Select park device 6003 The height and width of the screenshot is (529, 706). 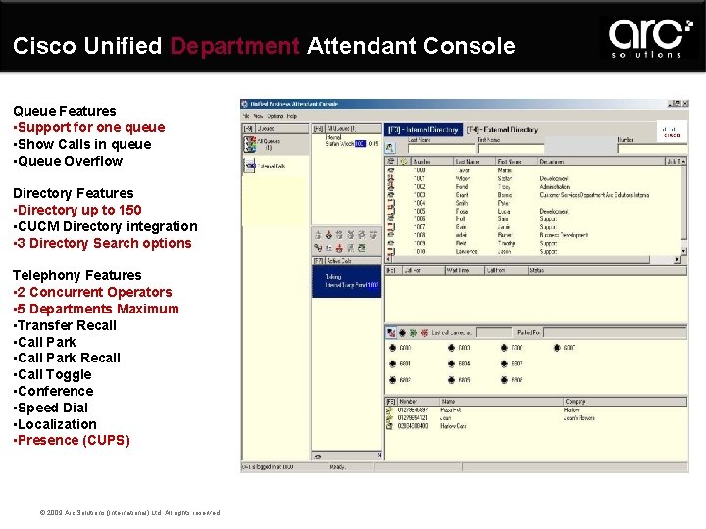coord(459,348)
